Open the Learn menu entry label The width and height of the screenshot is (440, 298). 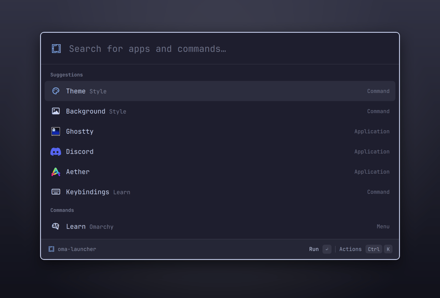tap(76, 226)
